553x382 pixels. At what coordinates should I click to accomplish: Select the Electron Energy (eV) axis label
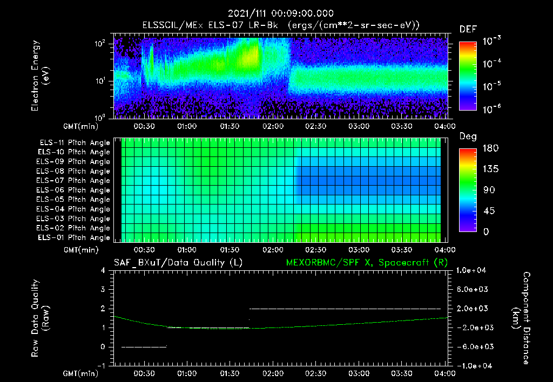point(40,76)
